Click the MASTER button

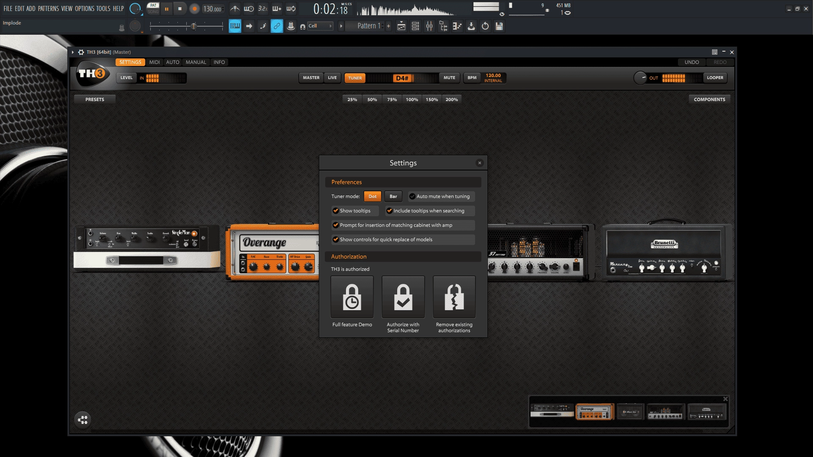tap(311, 78)
